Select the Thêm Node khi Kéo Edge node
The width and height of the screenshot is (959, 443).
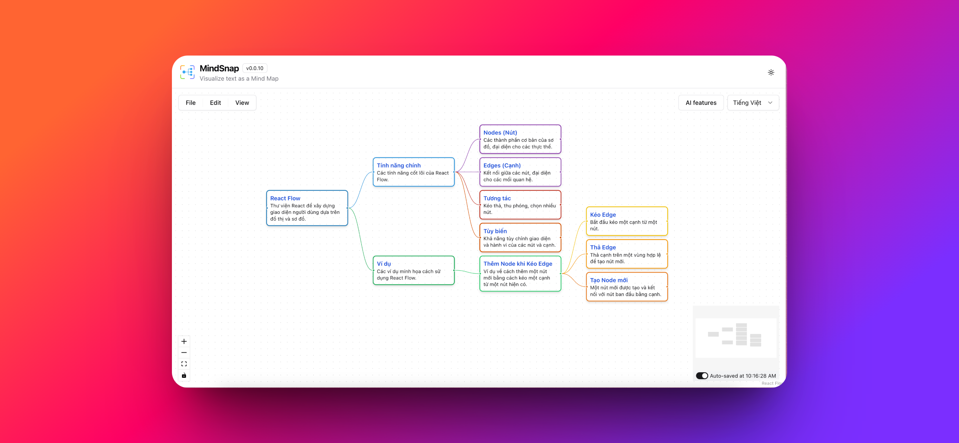coord(520,273)
